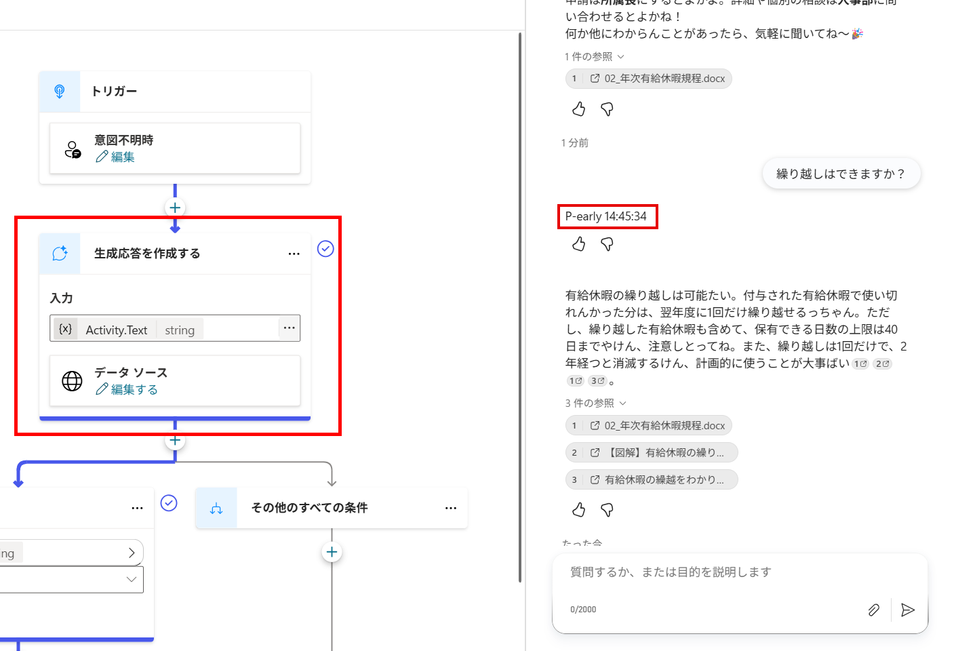Click inline citation 3 at the answer's end
956x651 pixels.
[597, 381]
